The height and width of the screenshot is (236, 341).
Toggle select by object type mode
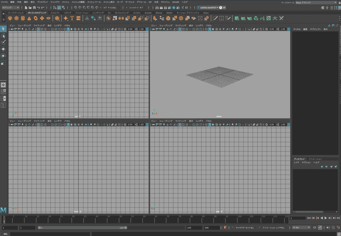pyautogui.click(x=59, y=8)
